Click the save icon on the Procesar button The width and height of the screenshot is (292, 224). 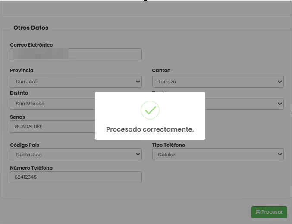(x=258, y=212)
